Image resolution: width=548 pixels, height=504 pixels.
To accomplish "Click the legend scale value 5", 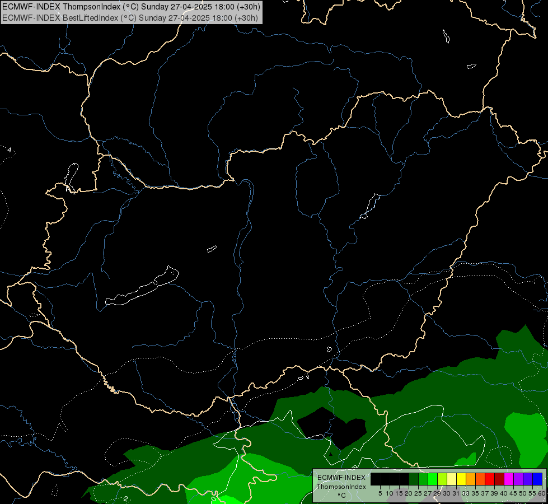I will click(x=380, y=493).
